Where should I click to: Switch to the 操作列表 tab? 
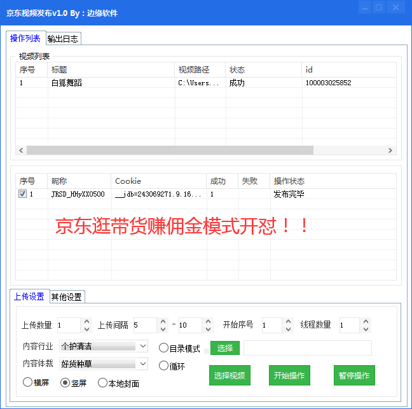(x=25, y=38)
